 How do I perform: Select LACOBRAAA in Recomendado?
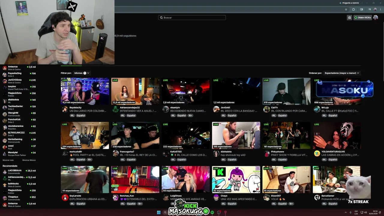point(19,172)
